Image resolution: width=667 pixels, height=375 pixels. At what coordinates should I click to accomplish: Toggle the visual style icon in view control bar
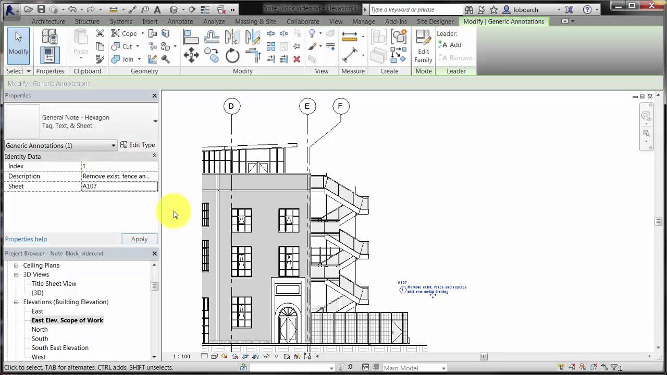click(214, 357)
